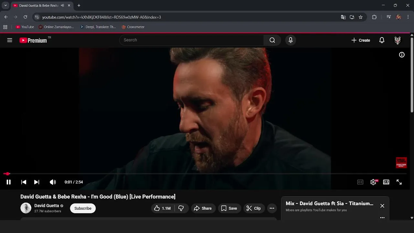Click the address bar URL

pyautogui.click(x=102, y=17)
